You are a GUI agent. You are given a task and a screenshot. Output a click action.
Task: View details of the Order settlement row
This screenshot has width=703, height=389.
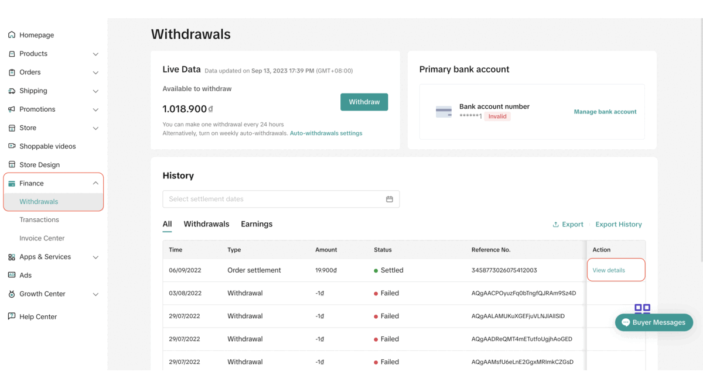(609, 270)
